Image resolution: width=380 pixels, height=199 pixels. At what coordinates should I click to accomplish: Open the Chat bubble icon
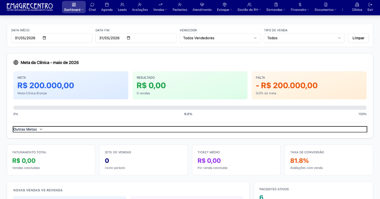(x=92, y=4)
